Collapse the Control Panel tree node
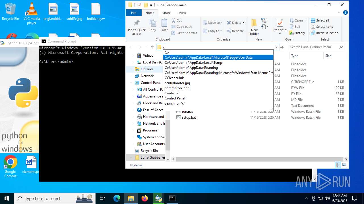The width and height of the screenshot is (364, 204). (x=131, y=83)
